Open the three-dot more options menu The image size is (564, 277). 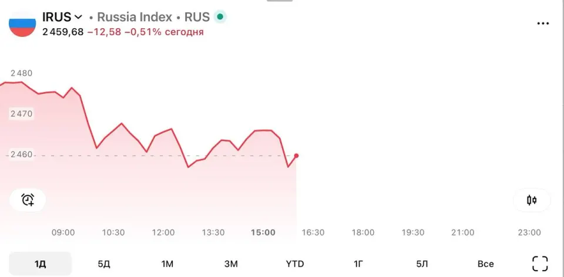(x=543, y=23)
